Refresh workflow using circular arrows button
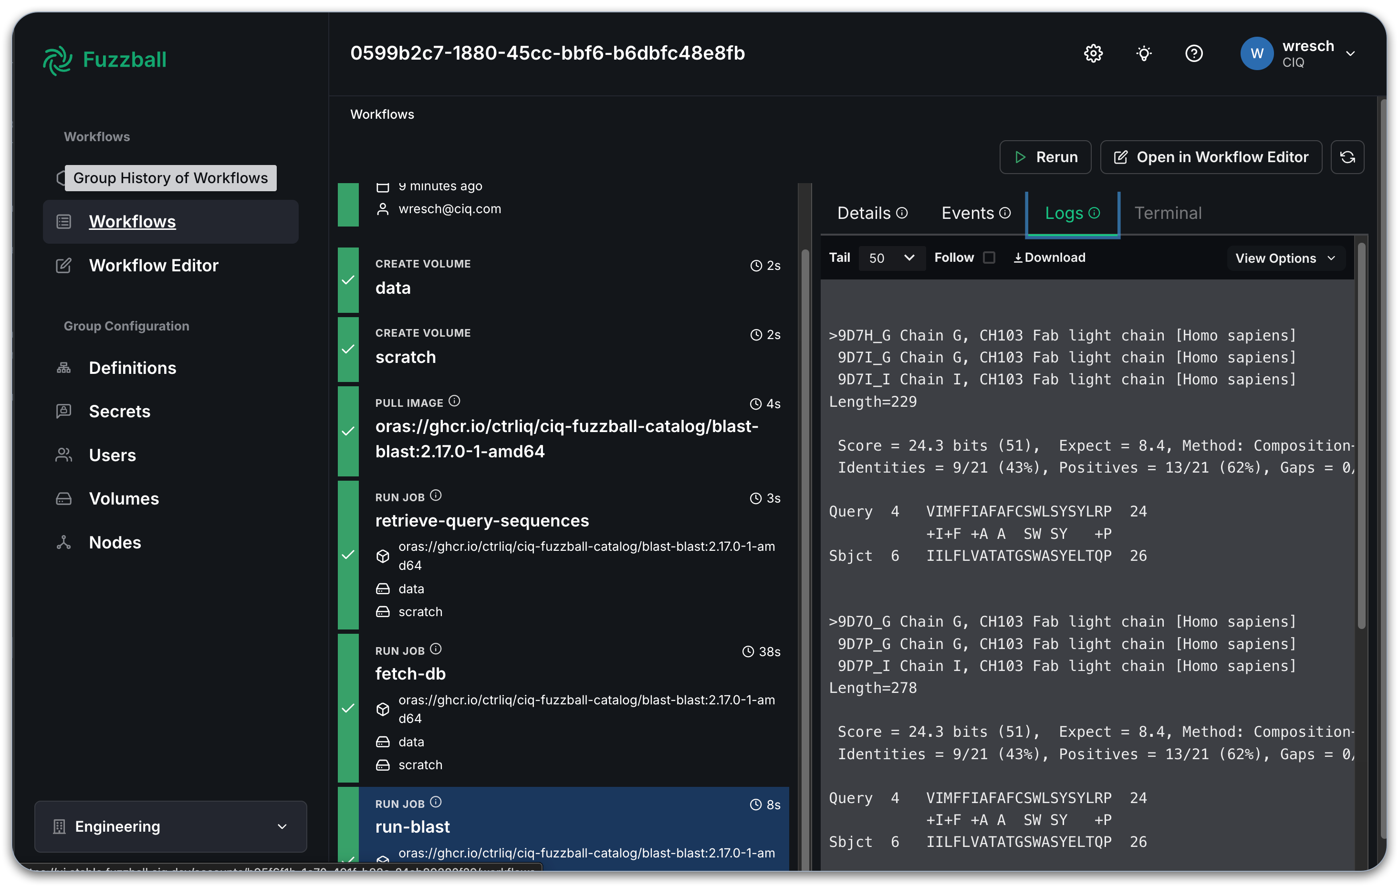This screenshot has width=1399, height=887. [1347, 157]
